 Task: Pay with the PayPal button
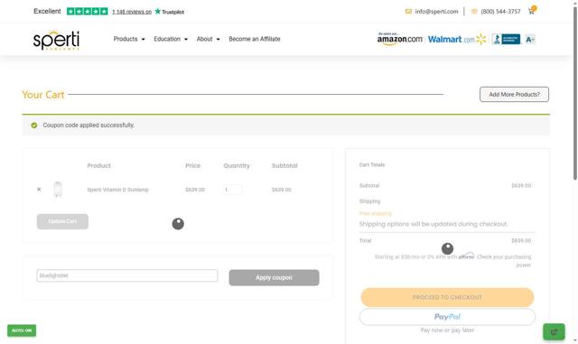click(x=447, y=317)
